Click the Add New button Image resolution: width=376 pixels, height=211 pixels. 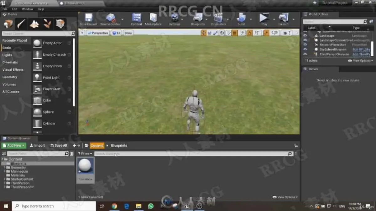click(14, 145)
